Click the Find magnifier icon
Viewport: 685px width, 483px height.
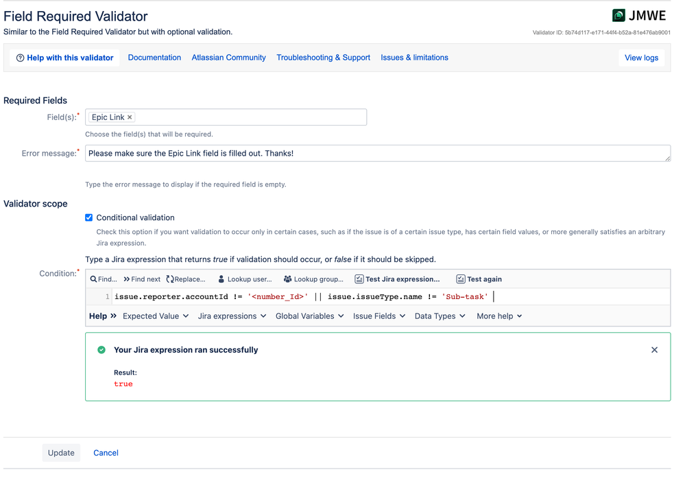pos(93,279)
